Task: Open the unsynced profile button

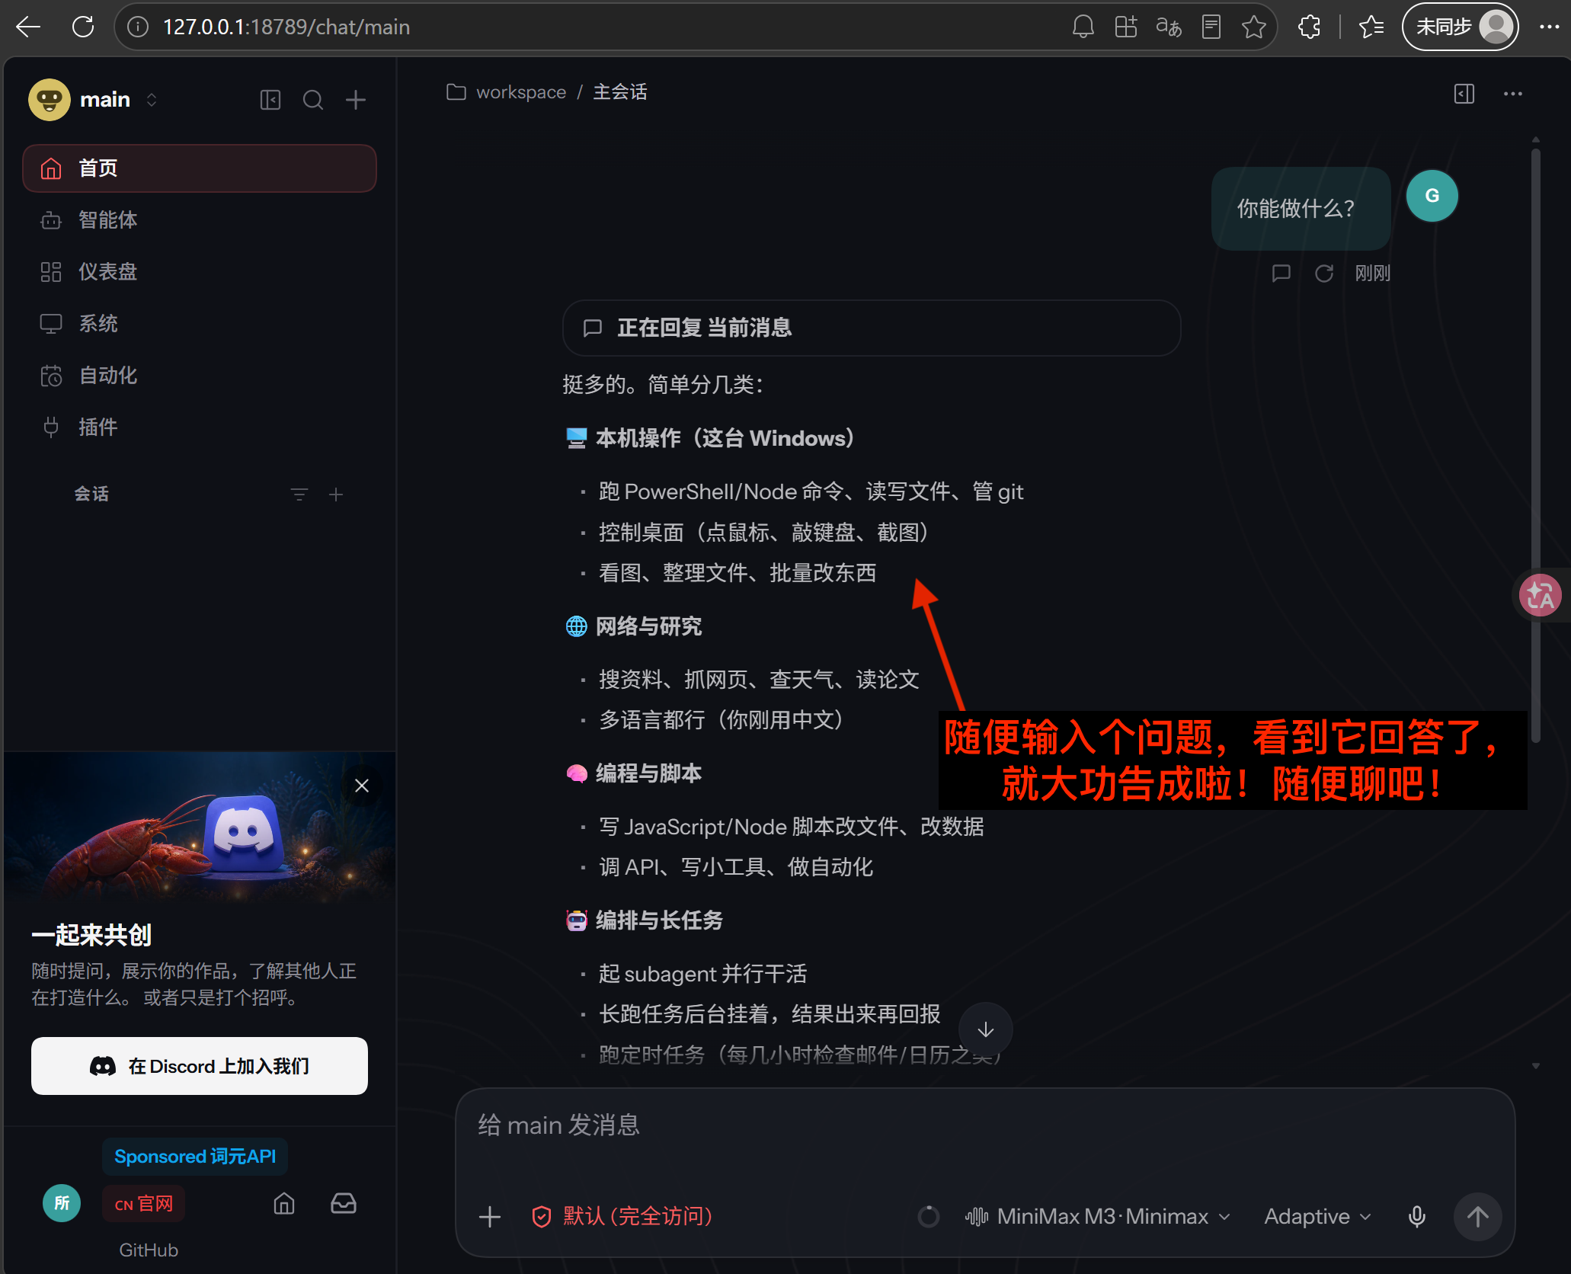Action: tap(1461, 27)
